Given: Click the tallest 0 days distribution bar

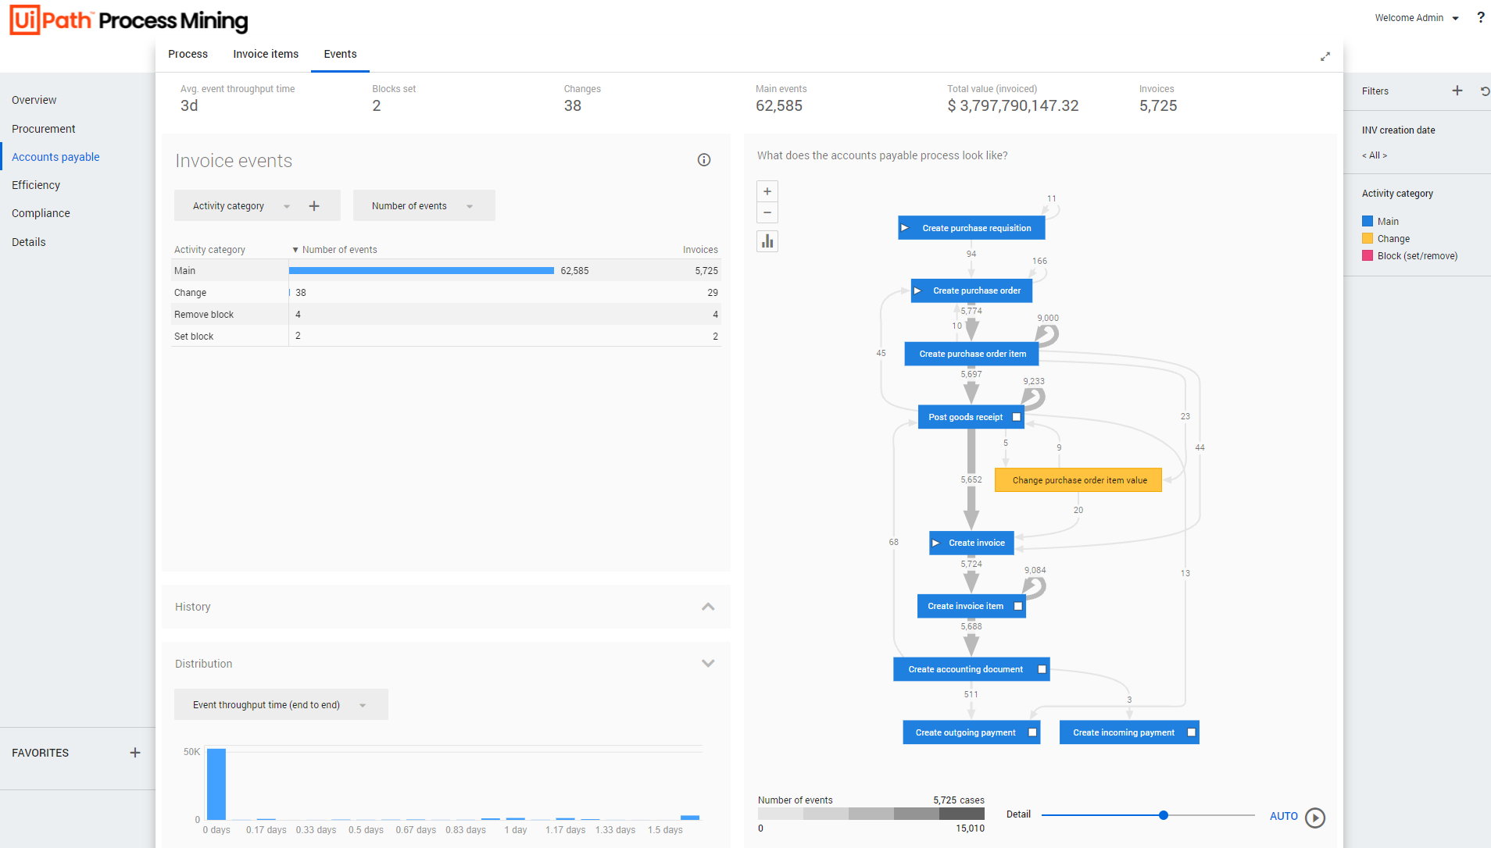Looking at the screenshot, I should [216, 784].
